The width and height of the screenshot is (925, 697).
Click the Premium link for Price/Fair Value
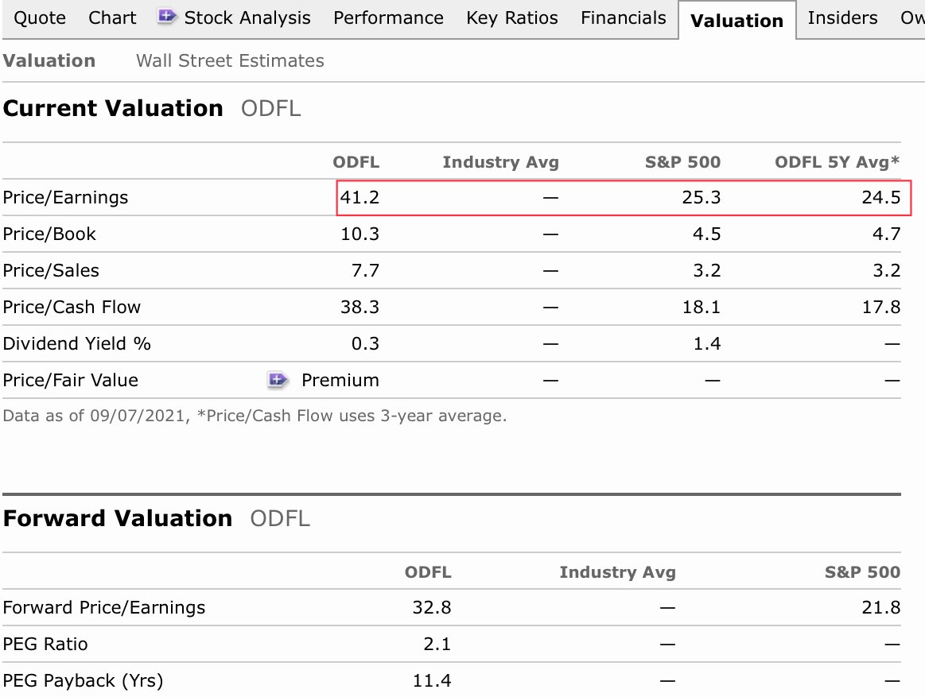(340, 381)
